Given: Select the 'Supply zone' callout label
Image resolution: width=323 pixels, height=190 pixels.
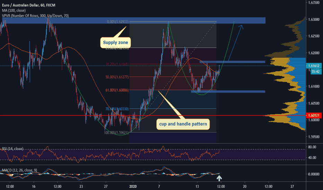Looking at the screenshot, I should tap(115, 43).
